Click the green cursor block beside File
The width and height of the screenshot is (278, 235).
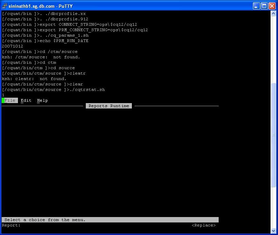(x=3, y=100)
